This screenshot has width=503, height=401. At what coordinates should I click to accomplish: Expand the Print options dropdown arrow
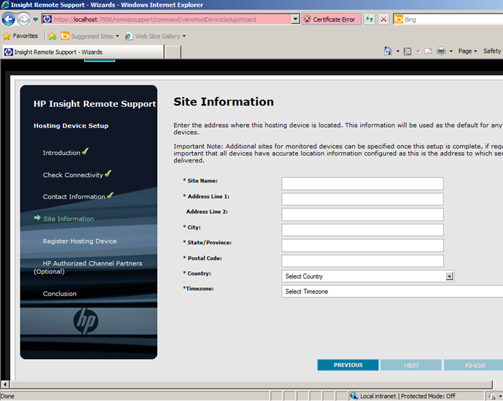(451, 51)
